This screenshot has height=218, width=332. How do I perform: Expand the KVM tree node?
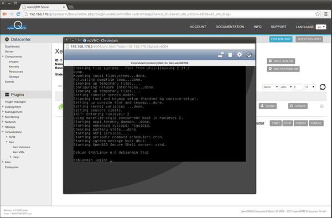(7, 137)
